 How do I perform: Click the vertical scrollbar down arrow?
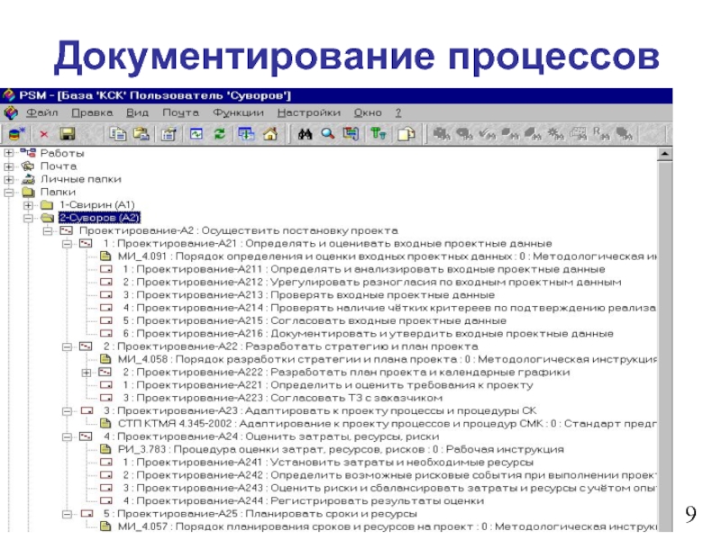pyautogui.click(x=664, y=526)
